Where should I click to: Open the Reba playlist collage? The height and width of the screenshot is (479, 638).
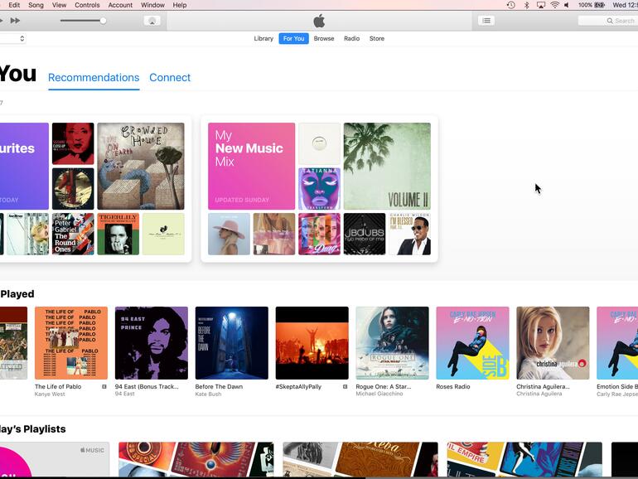[x=360, y=459]
